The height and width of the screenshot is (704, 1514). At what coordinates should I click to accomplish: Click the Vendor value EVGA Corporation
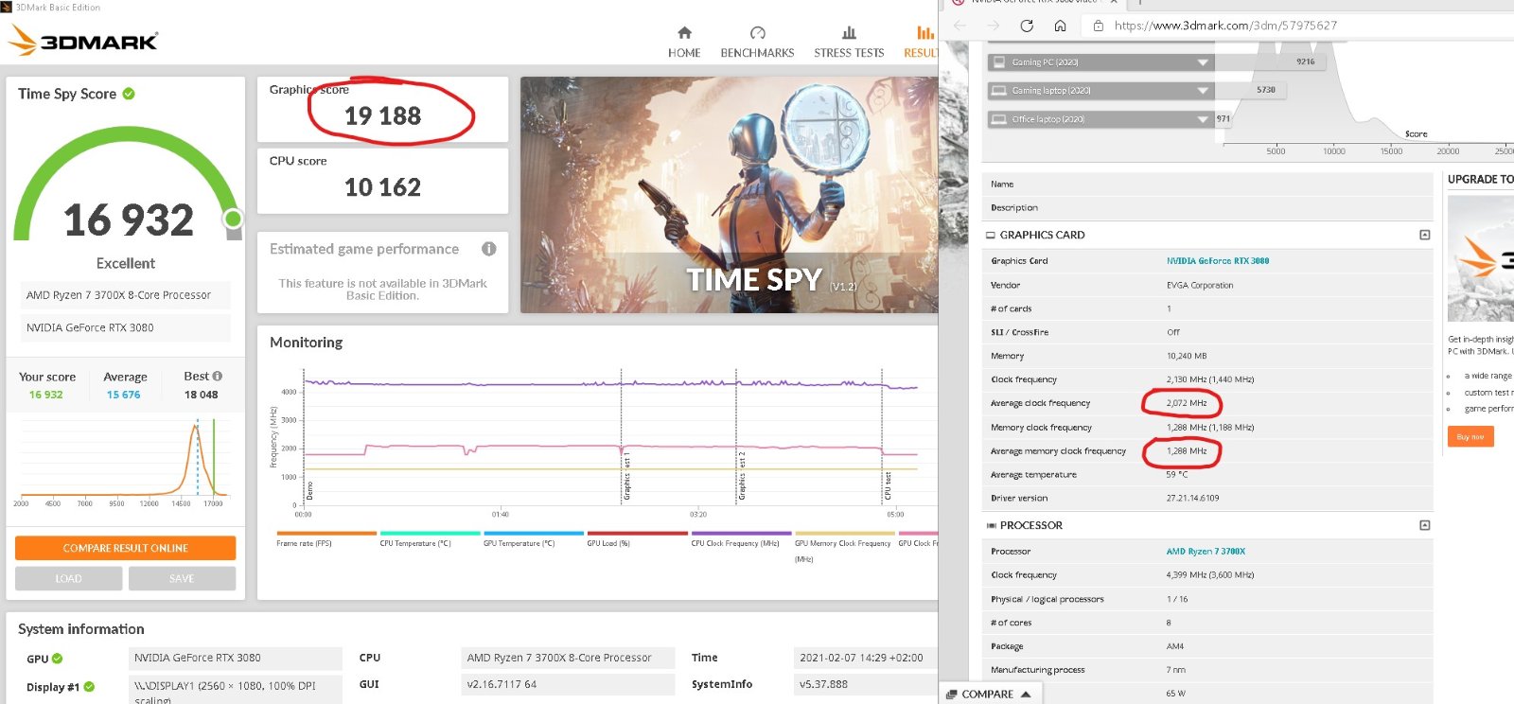[1200, 286]
